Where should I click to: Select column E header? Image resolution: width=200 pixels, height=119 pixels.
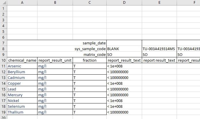pos(159,3)
